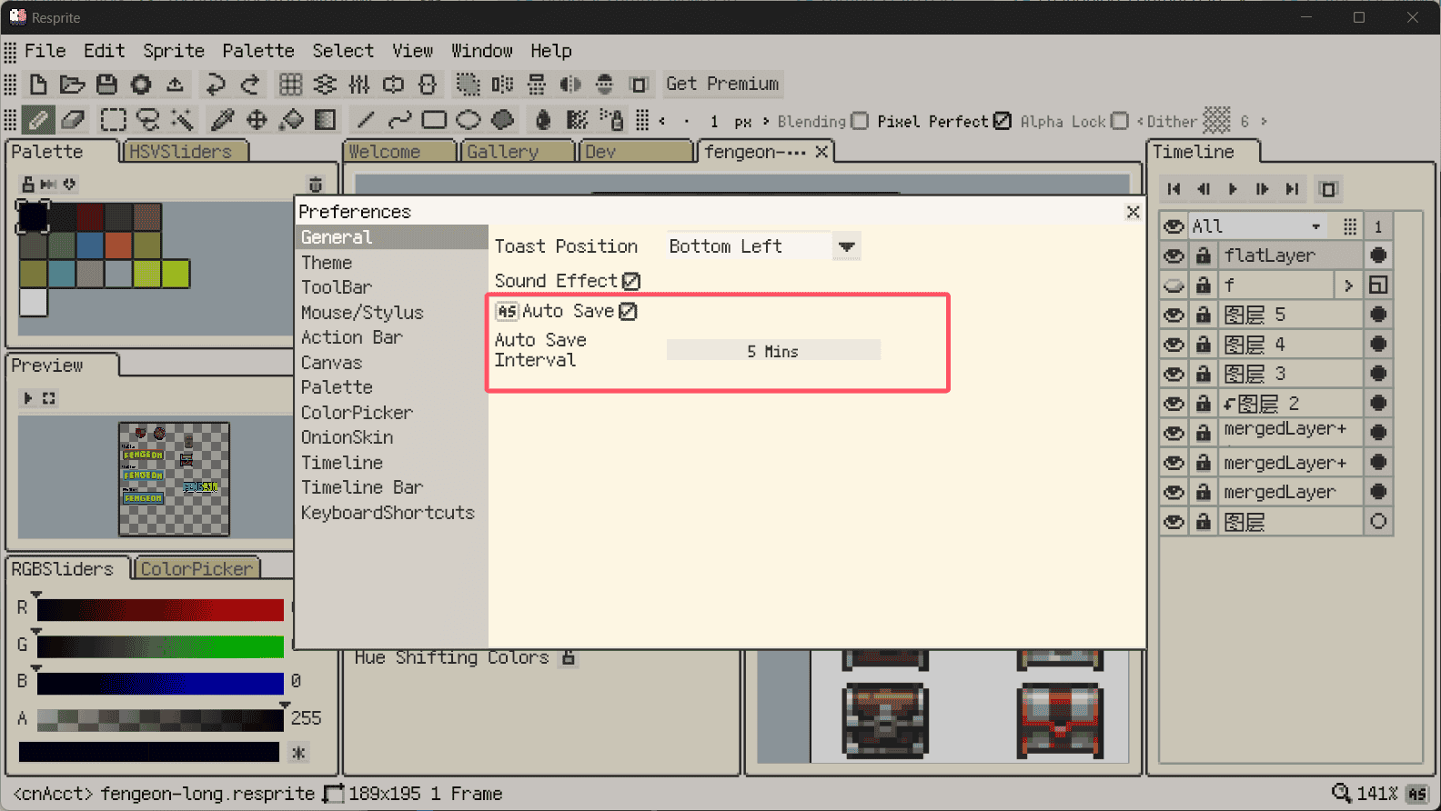Viewport: 1441px width, 811px height.
Task: Delete palette color with trash icon
Action: click(316, 185)
